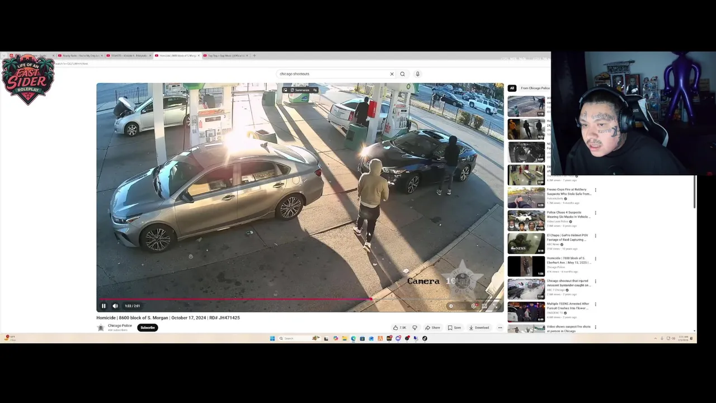716x403 pixels.
Task: Click the Summarize button atop the video
Action: tap(300, 90)
